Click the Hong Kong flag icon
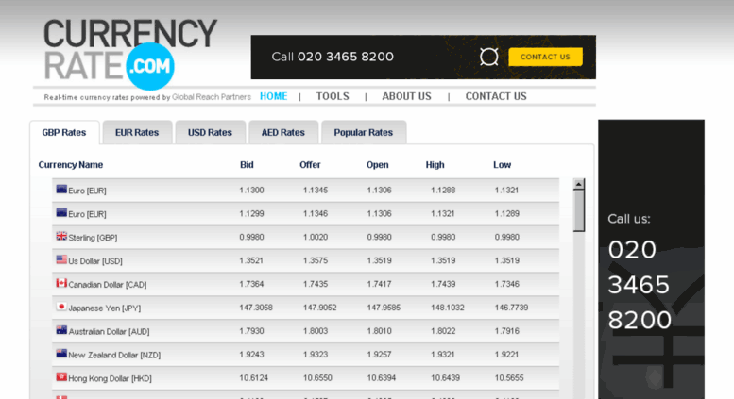 (61, 376)
